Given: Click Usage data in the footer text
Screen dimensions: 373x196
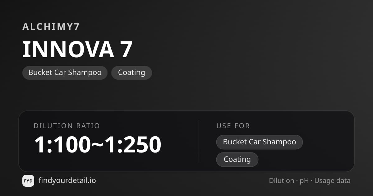Looking at the screenshot, I should point(332,181).
